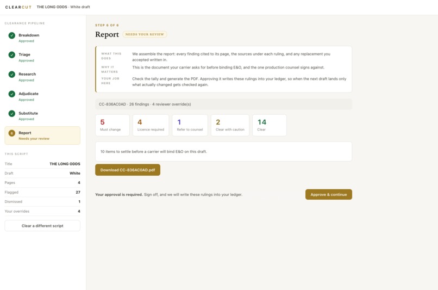438x290 pixels.
Task: Click the green check icon beside Adjudicate
Action: 12,94
